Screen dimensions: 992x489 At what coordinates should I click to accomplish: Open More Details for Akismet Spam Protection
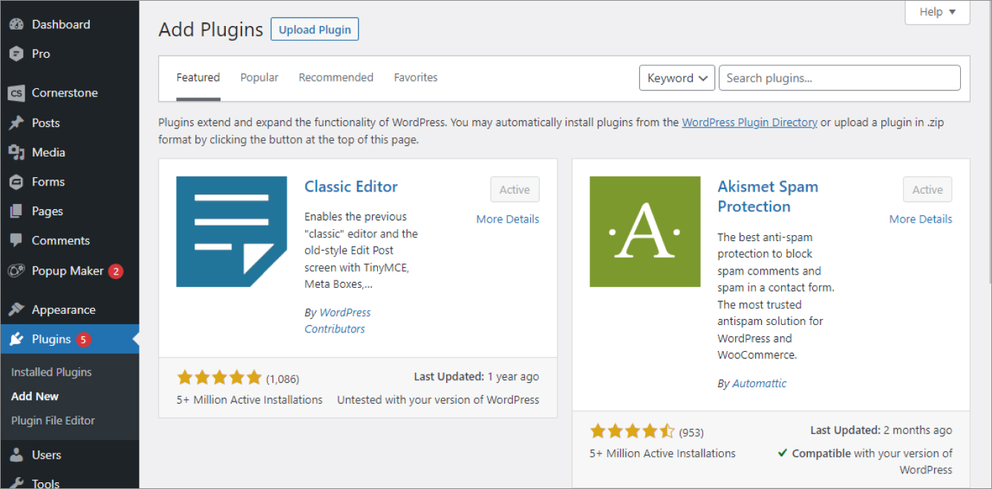921,219
